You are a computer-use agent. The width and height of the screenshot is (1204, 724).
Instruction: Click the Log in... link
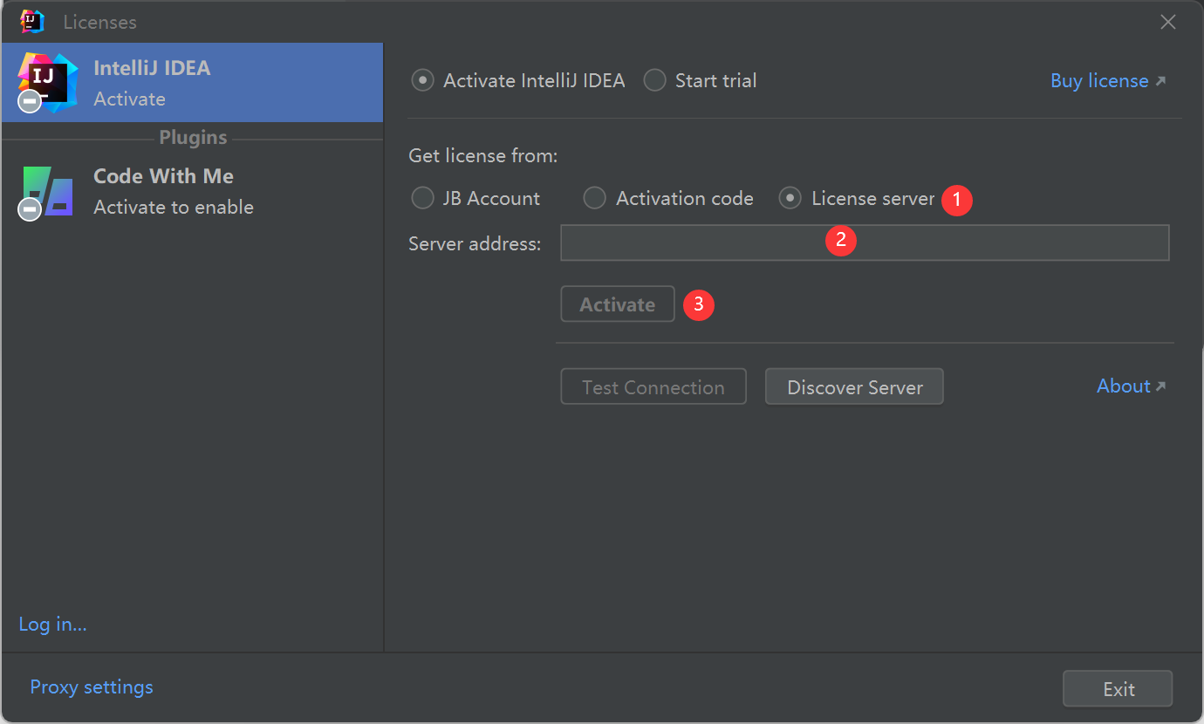(x=53, y=624)
